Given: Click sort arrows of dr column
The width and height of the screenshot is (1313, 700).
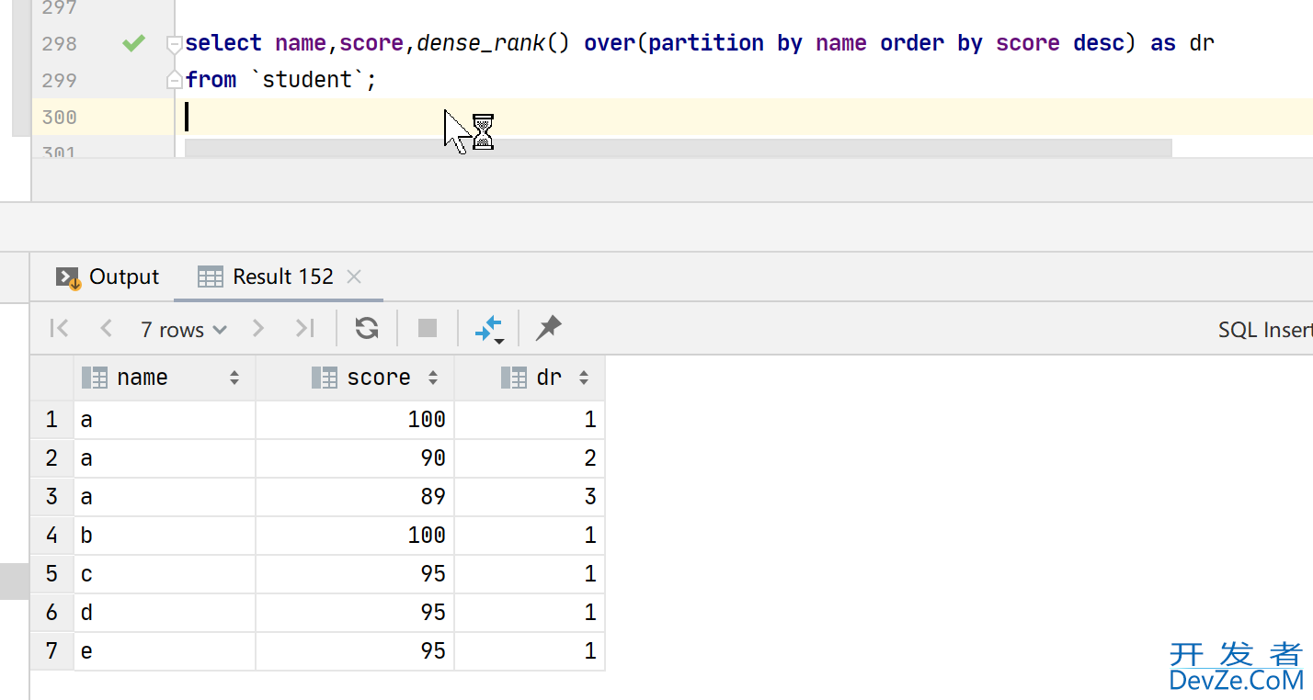Looking at the screenshot, I should pyautogui.click(x=584, y=378).
